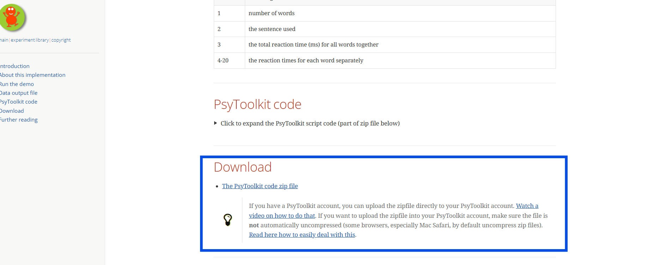
Task: Open the experiment library link
Action: (30, 40)
